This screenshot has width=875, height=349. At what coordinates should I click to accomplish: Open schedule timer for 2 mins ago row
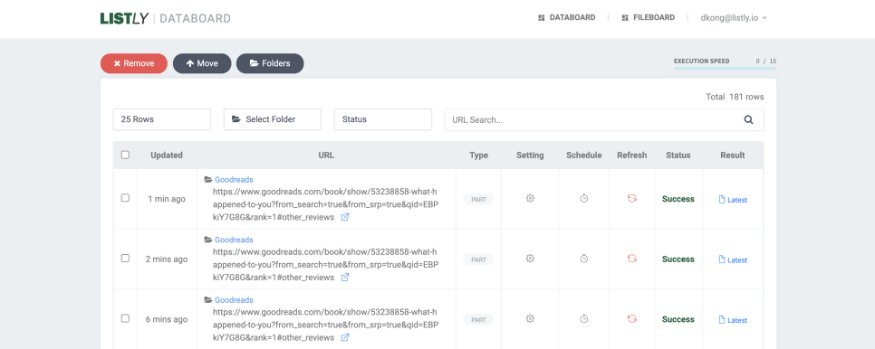click(583, 259)
